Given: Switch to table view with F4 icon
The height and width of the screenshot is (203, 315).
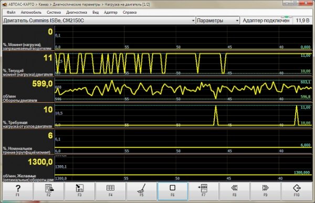Looking at the screenshot, I should click(x=110, y=191).
